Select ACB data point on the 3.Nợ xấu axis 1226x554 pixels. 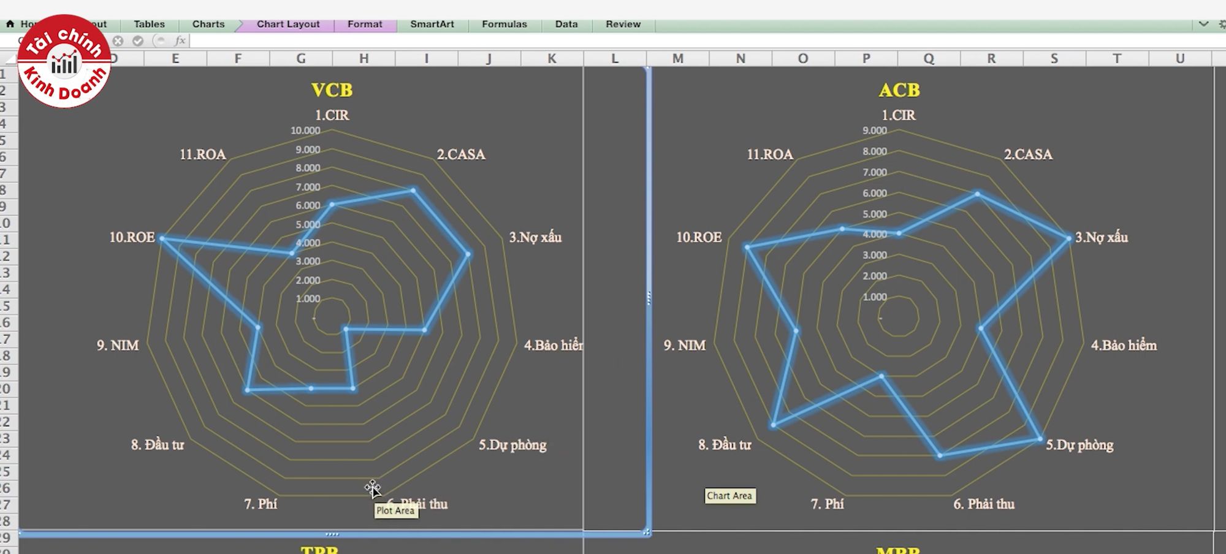coord(1069,238)
